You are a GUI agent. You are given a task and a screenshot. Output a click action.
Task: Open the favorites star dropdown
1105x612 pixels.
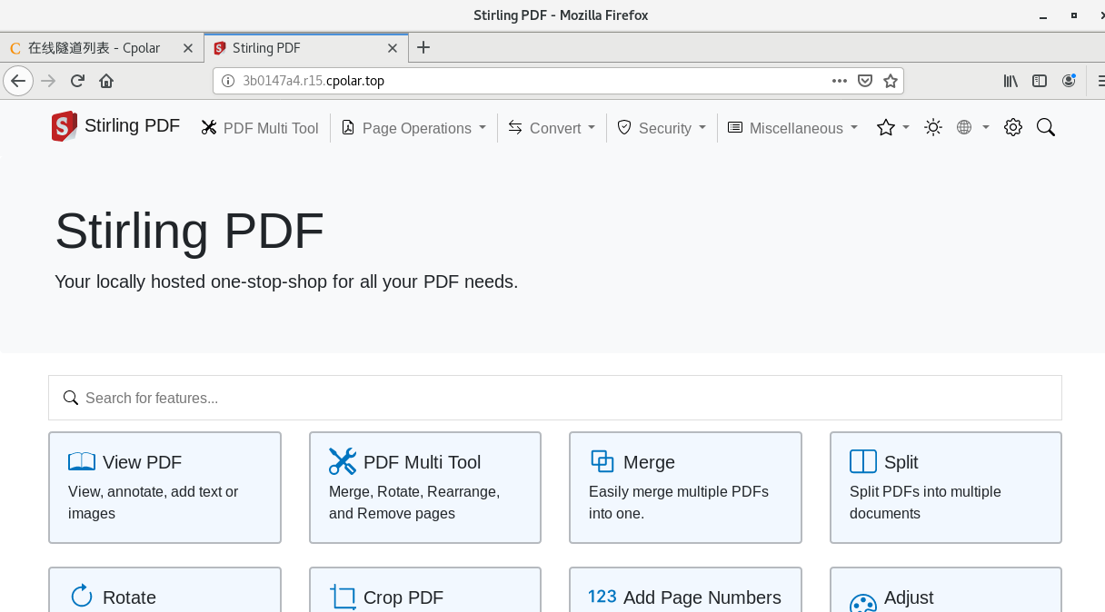click(x=892, y=128)
